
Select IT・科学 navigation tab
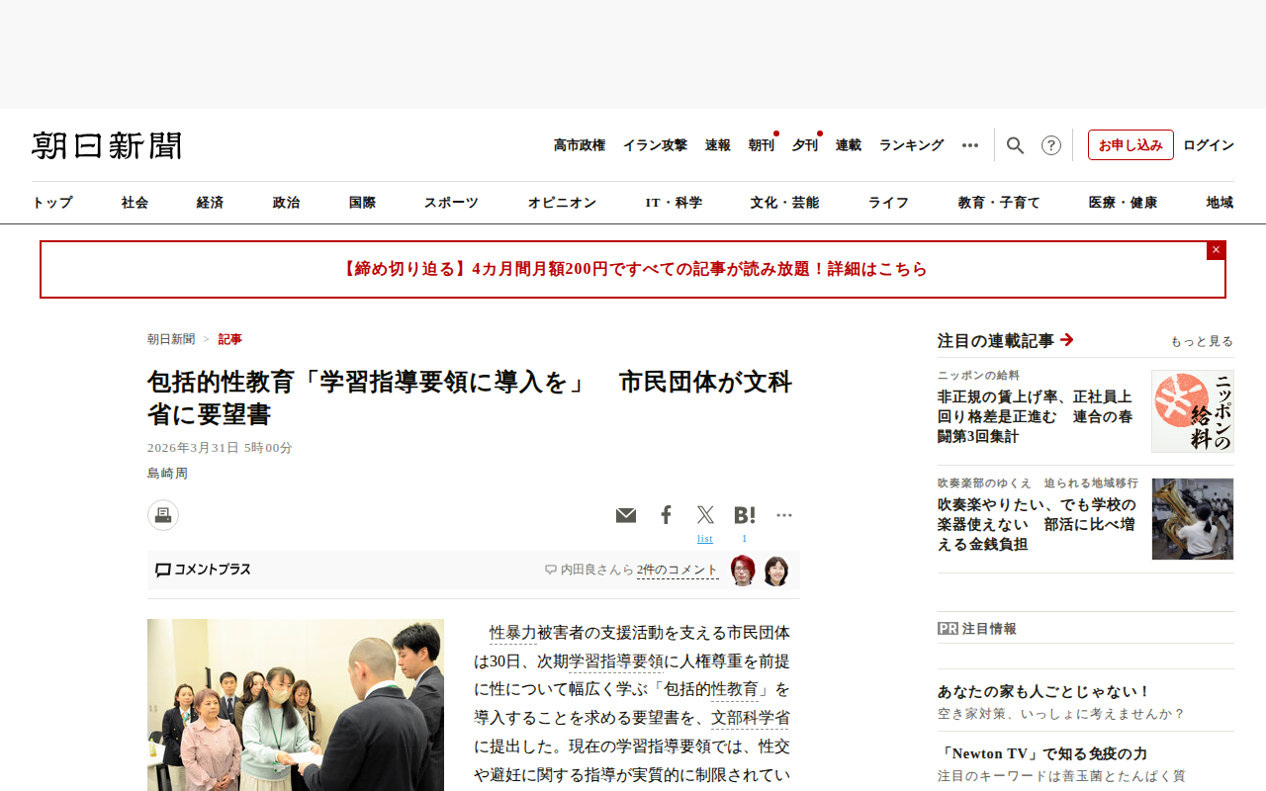[x=675, y=203]
